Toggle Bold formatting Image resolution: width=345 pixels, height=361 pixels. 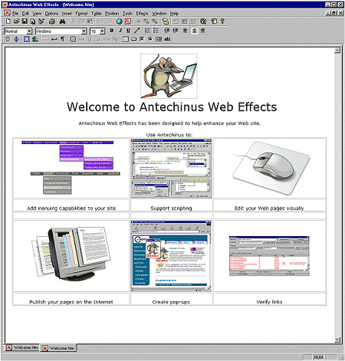point(111,31)
